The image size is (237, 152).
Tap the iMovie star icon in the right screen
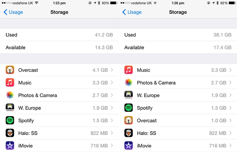pos(129,146)
